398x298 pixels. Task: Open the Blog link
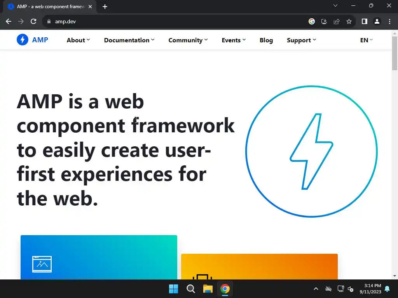[266, 40]
